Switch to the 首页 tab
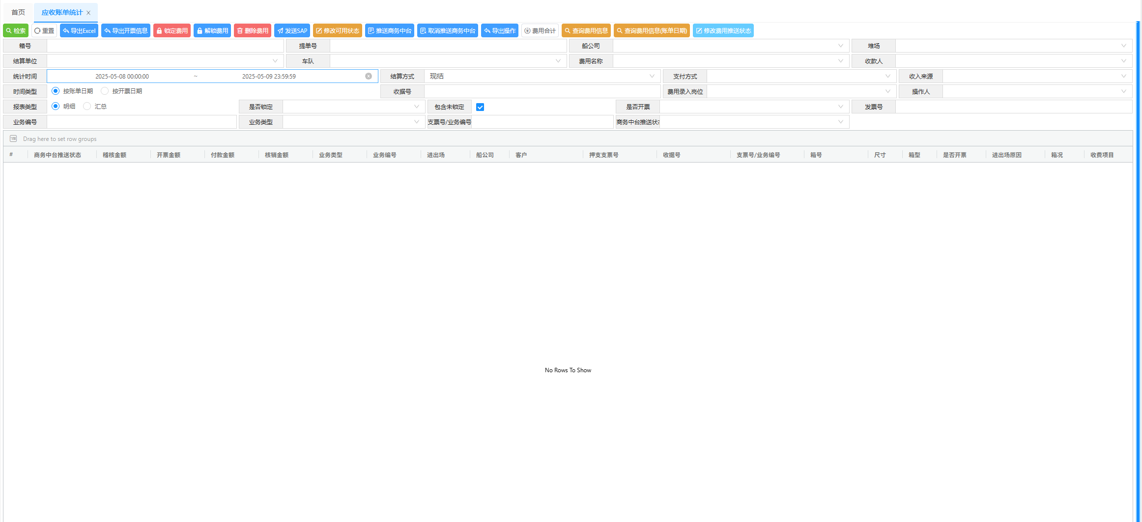This screenshot has height=522, width=1142. tap(18, 12)
